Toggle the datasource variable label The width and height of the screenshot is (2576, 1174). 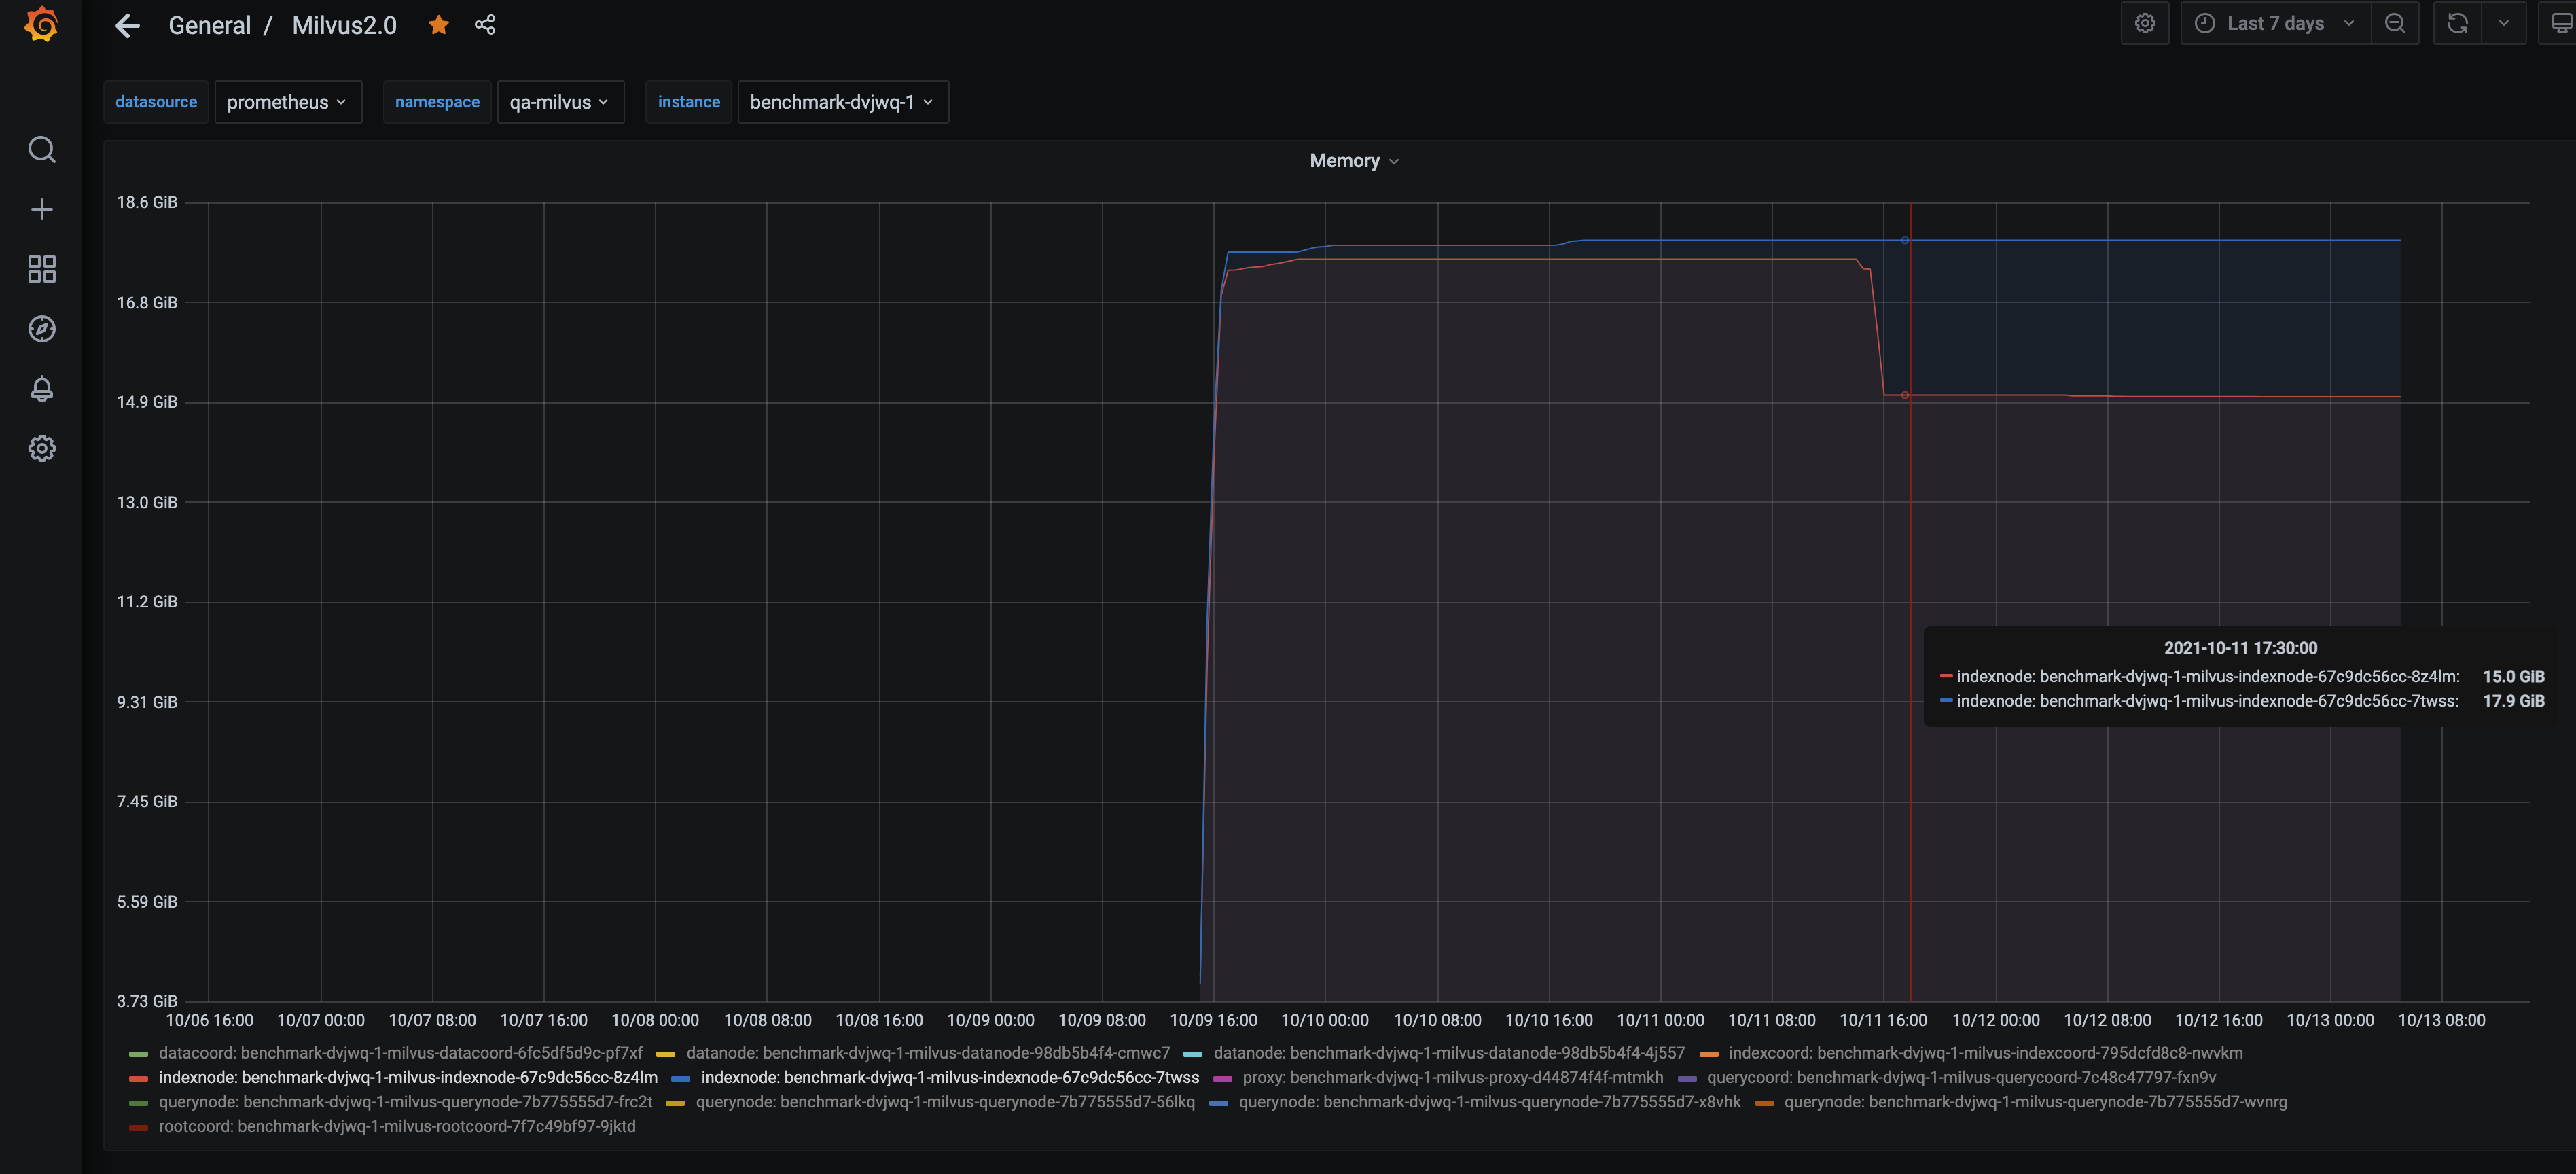tap(156, 101)
